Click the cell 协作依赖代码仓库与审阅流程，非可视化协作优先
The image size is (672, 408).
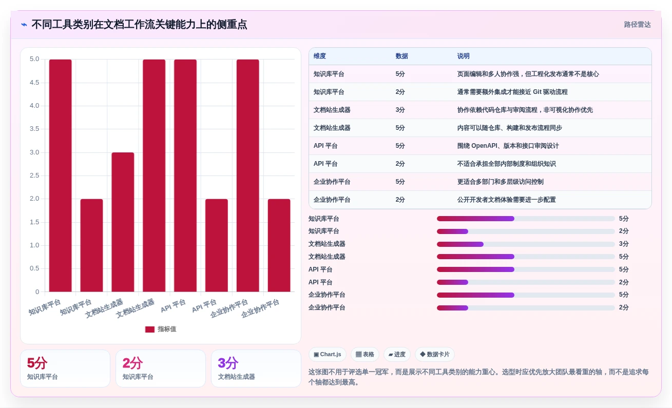pyautogui.click(x=525, y=110)
